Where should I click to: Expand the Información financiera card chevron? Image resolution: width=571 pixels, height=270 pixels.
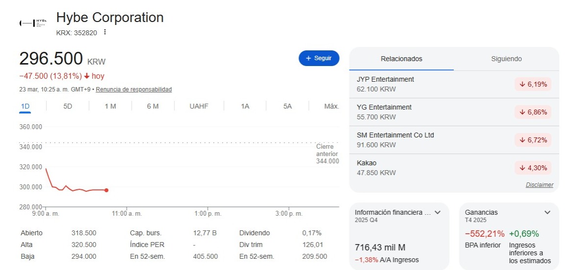point(438,212)
